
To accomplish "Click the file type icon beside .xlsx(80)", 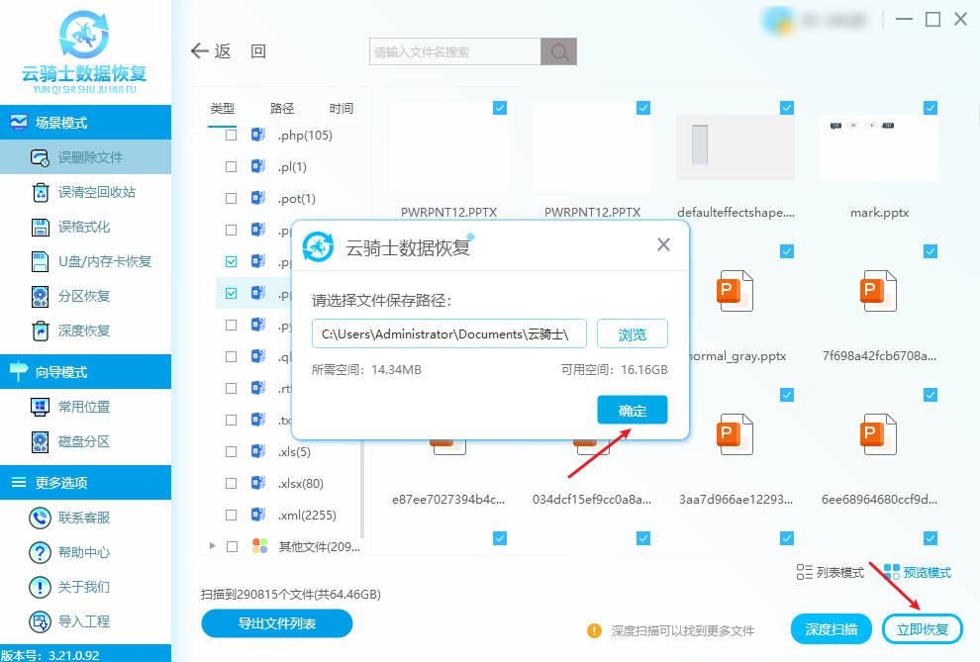I will [x=258, y=483].
